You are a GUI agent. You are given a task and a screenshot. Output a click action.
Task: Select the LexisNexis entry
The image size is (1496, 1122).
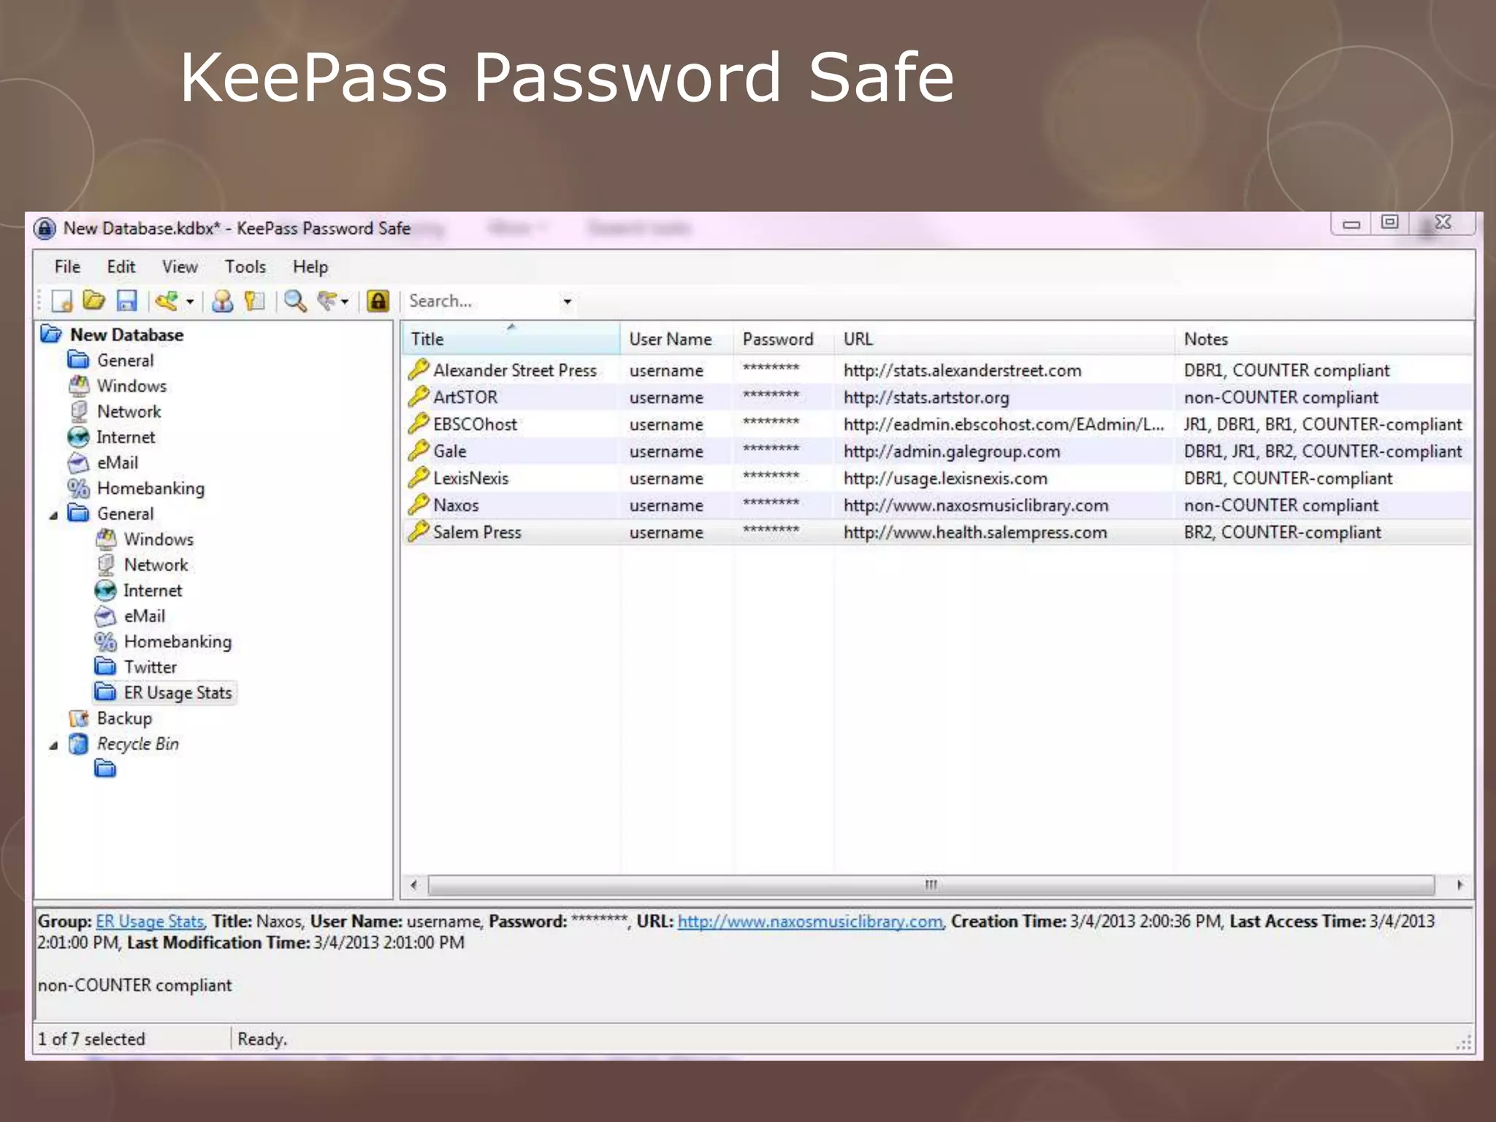pyautogui.click(x=937, y=478)
